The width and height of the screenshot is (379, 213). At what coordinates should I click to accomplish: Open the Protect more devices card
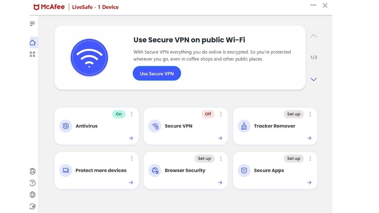[97, 170]
